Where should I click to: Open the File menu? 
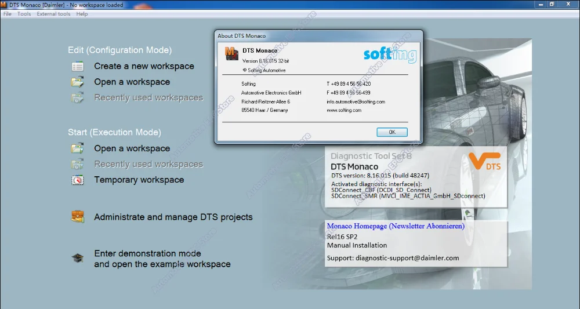(x=8, y=14)
